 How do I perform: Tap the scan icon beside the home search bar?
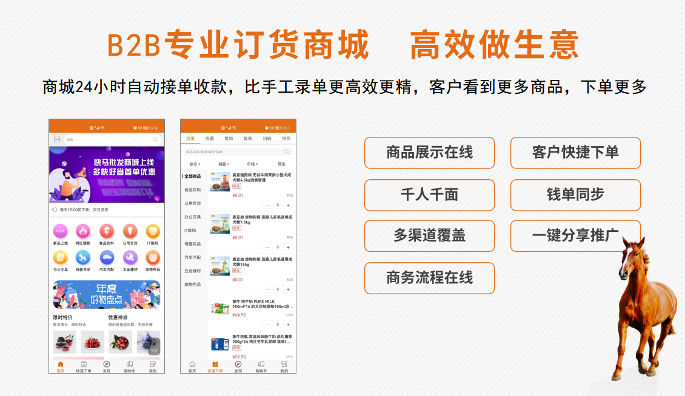click(x=57, y=139)
